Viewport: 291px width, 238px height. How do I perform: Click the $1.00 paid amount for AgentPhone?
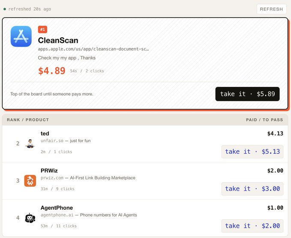(275, 208)
